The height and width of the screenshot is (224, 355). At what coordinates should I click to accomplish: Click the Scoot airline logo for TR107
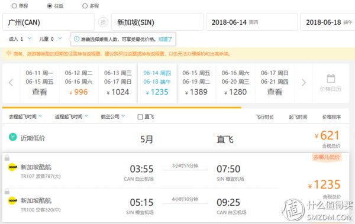[12, 167]
